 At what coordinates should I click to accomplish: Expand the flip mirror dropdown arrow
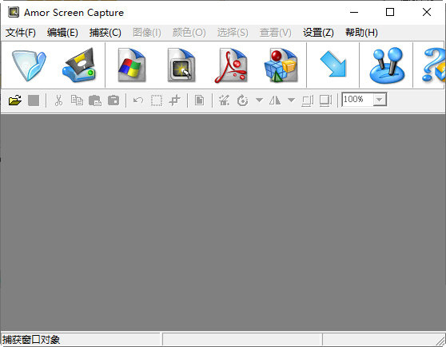click(x=291, y=100)
